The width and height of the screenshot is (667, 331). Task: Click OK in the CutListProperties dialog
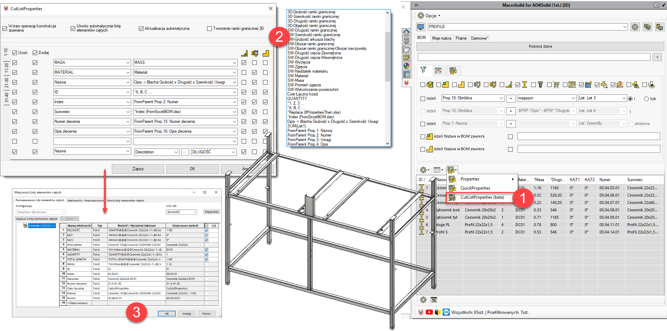coord(192,169)
